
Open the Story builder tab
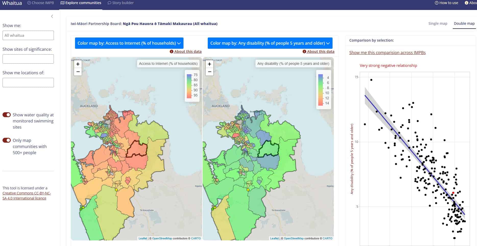pos(120,3)
